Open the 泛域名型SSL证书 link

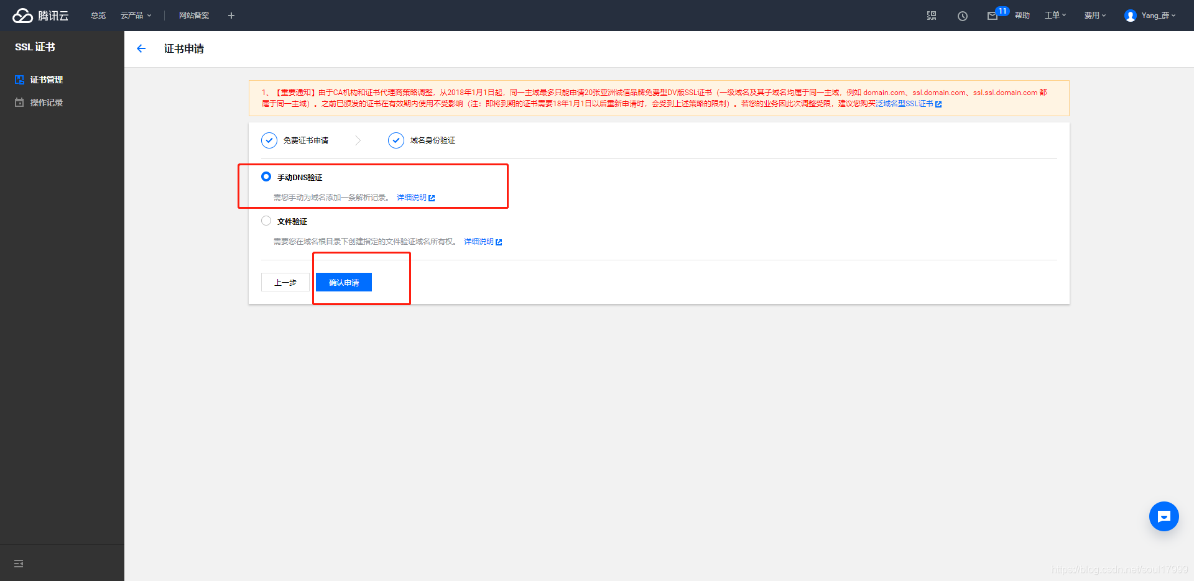click(x=909, y=104)
